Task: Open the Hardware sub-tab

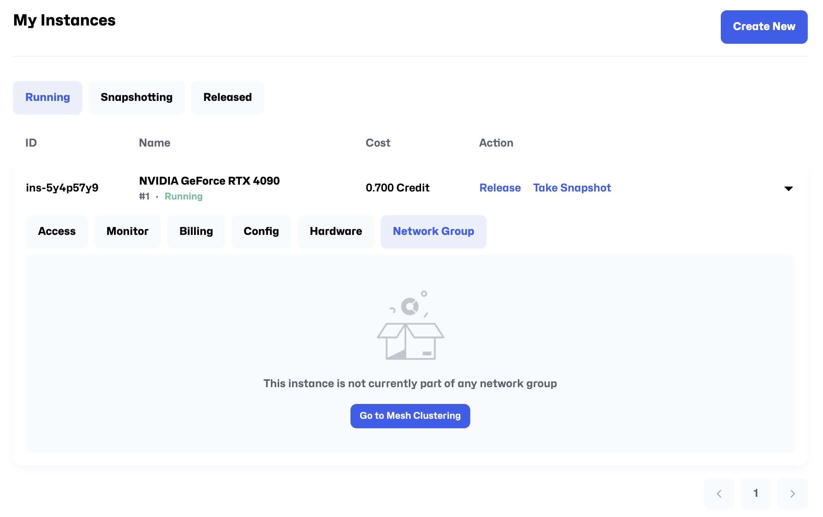Action: coord(336,231)
